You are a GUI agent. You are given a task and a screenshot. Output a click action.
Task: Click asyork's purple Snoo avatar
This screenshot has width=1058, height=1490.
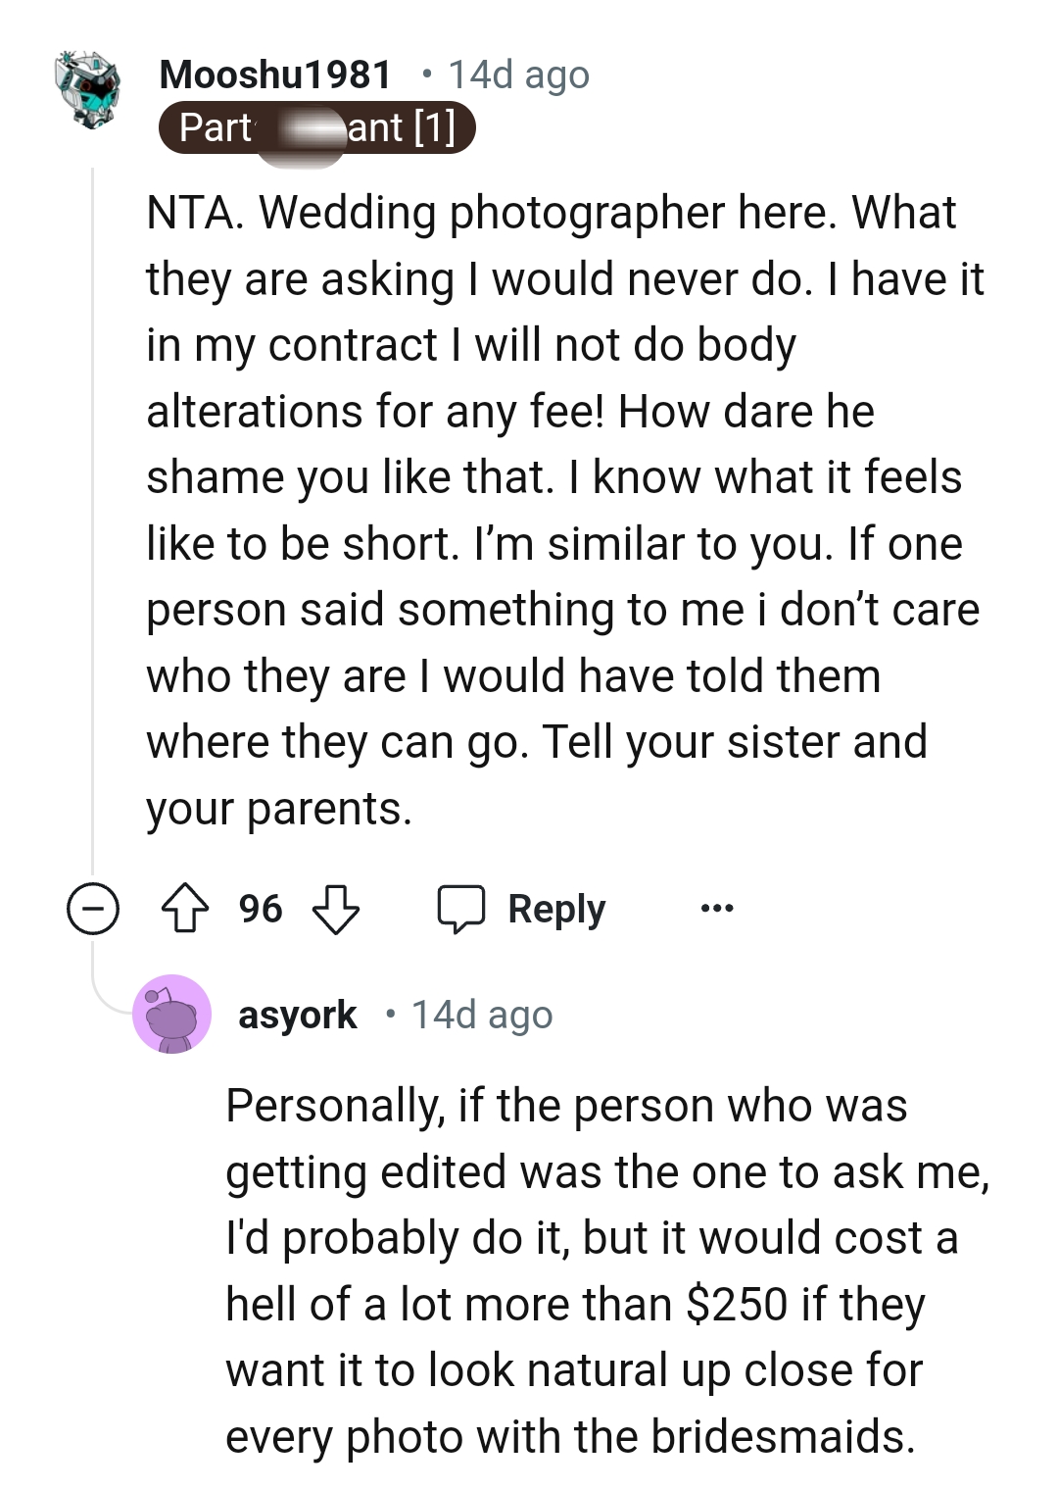171,1015
